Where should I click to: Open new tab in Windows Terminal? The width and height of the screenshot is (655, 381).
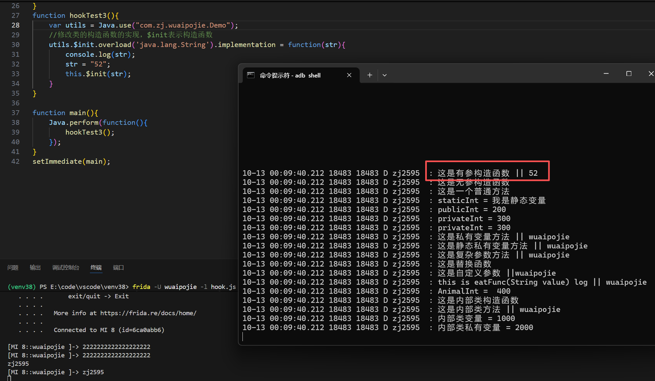click(x=369, y=75)
